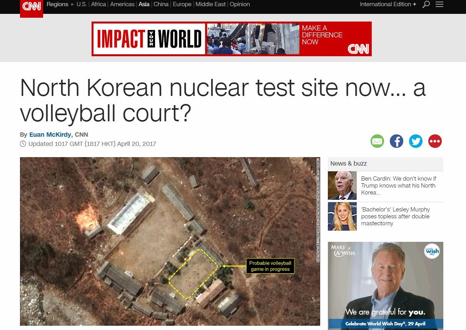Open more sharing options red icon

(435, 141)
